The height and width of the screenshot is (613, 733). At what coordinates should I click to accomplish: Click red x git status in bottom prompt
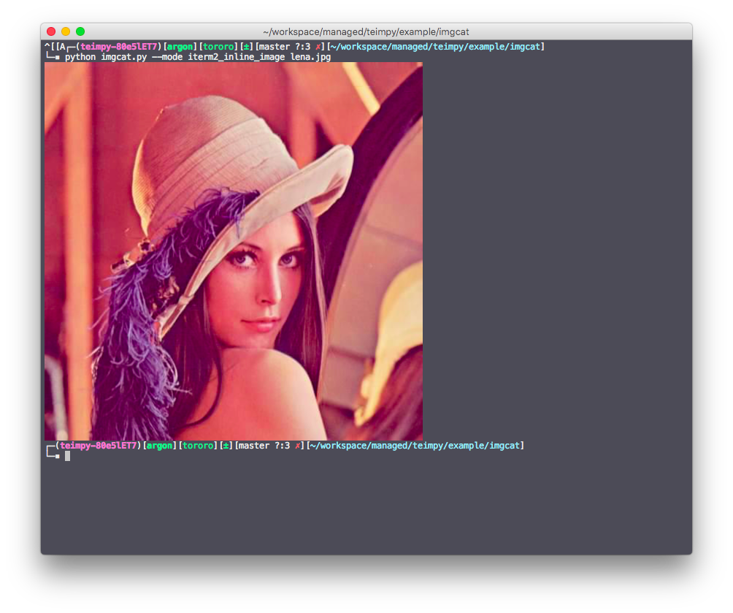297,446
